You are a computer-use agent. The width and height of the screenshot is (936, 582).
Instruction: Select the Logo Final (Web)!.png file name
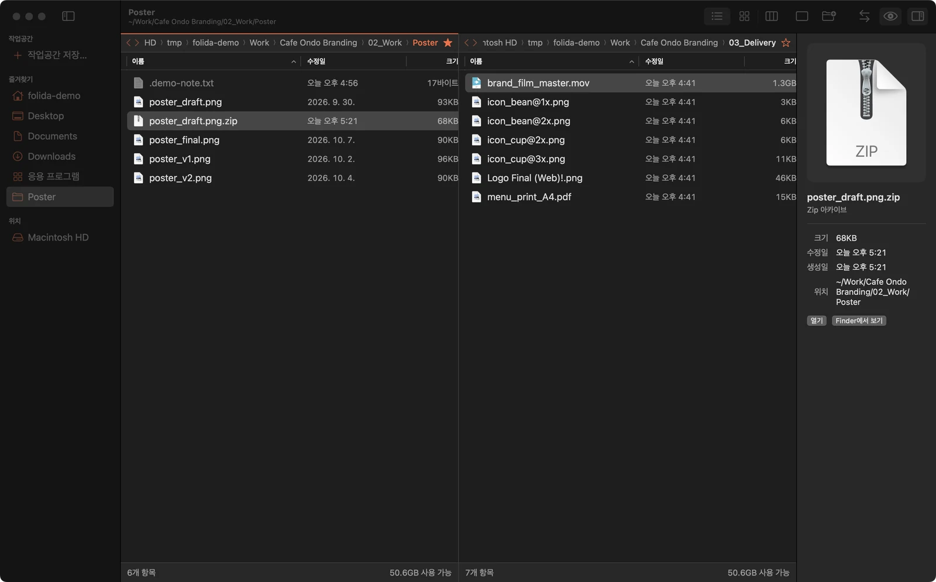point(535,178)
